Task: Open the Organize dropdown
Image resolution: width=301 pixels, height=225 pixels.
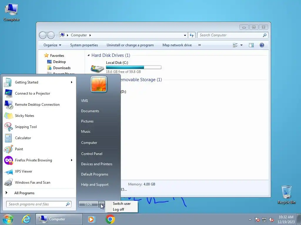Action: coord(52,45)
